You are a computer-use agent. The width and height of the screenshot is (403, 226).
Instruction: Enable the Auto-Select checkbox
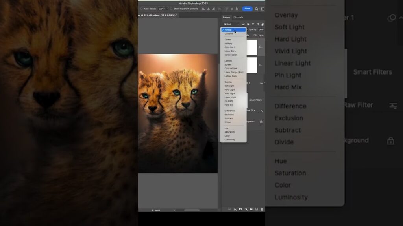[142, 9]
